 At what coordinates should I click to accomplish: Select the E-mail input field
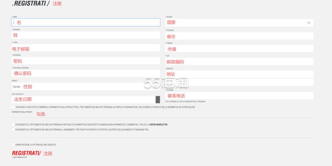point(86,48)
